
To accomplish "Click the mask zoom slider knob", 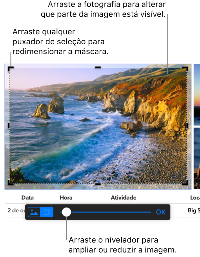I will [x=66, y=212].
